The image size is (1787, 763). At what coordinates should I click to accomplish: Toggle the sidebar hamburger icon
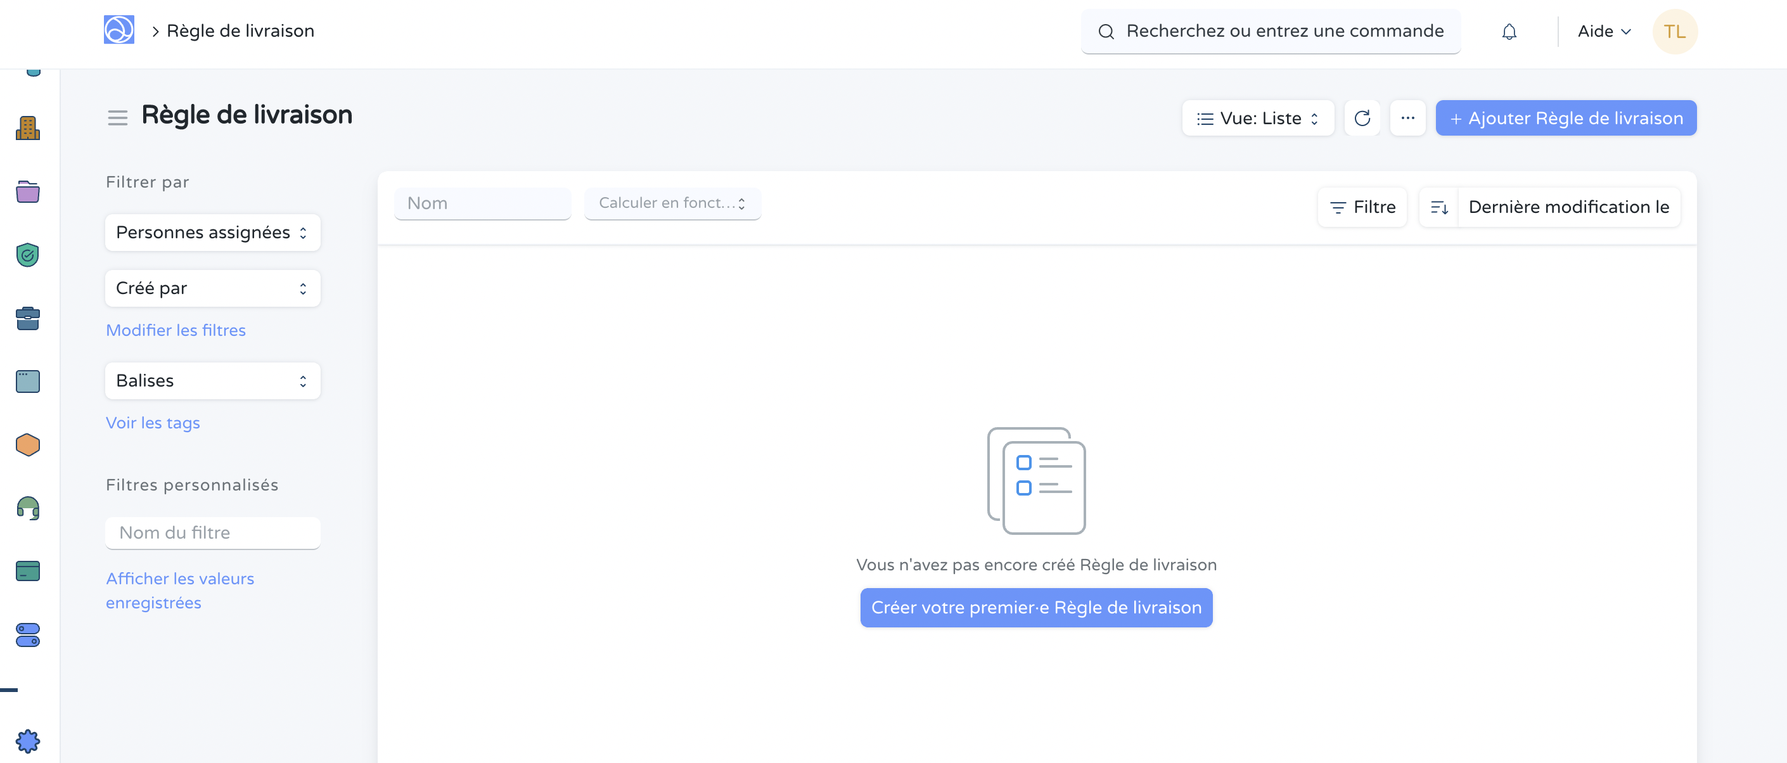click(117, 118)
